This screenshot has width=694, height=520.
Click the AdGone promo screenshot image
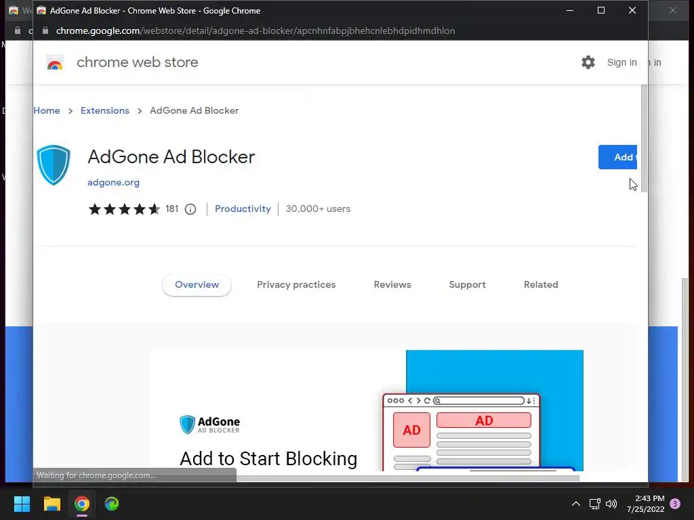367,410
